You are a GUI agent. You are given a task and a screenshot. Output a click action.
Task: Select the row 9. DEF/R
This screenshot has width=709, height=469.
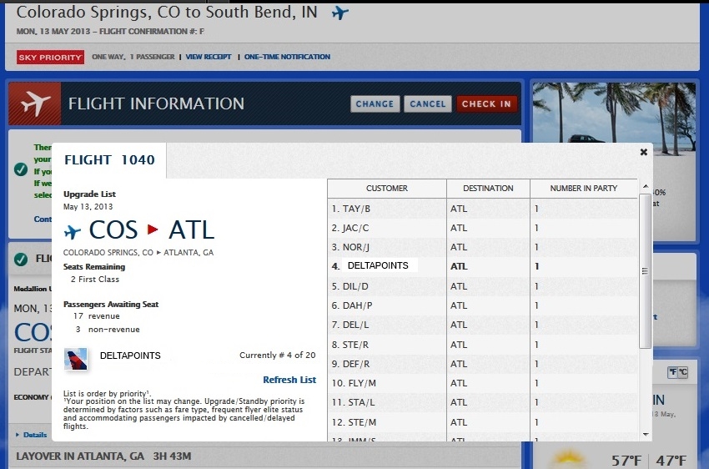pos(482,364)
